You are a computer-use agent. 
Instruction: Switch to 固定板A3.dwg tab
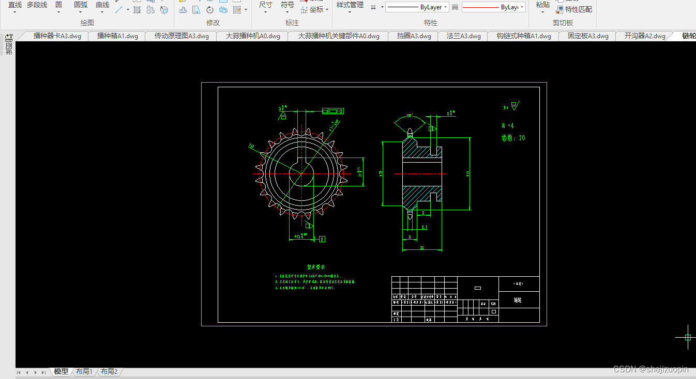pos(588,36)
